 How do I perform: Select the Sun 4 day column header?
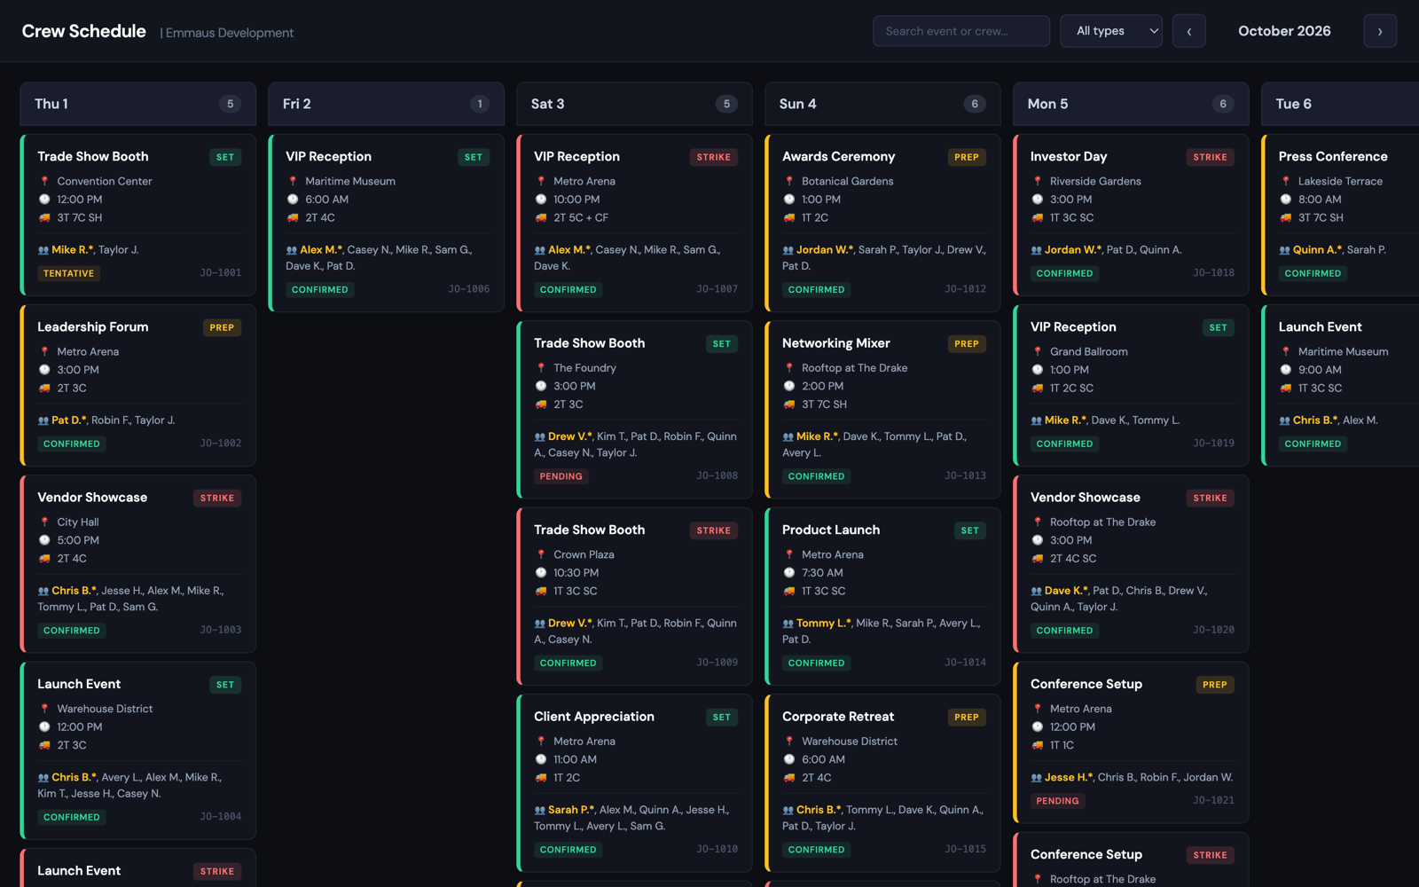coord(883,104)
